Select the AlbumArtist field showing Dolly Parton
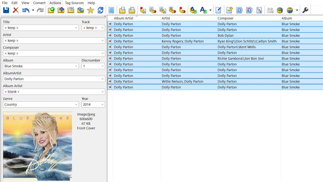 pos(41,79)
